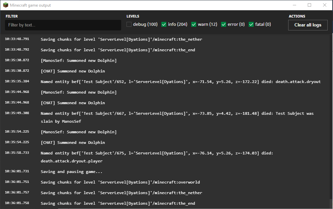Select the 'Saving and pausing game...' log line
Image resolution: width=333 pixels, height=209 pixels.
coord(71,172)
